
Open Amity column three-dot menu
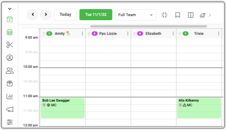click(82, 34)
